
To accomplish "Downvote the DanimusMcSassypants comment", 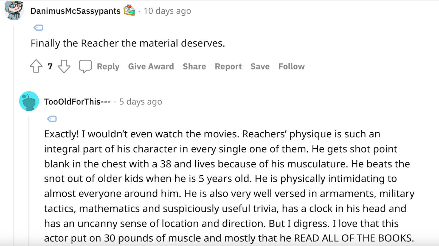I will click(64, 66).
